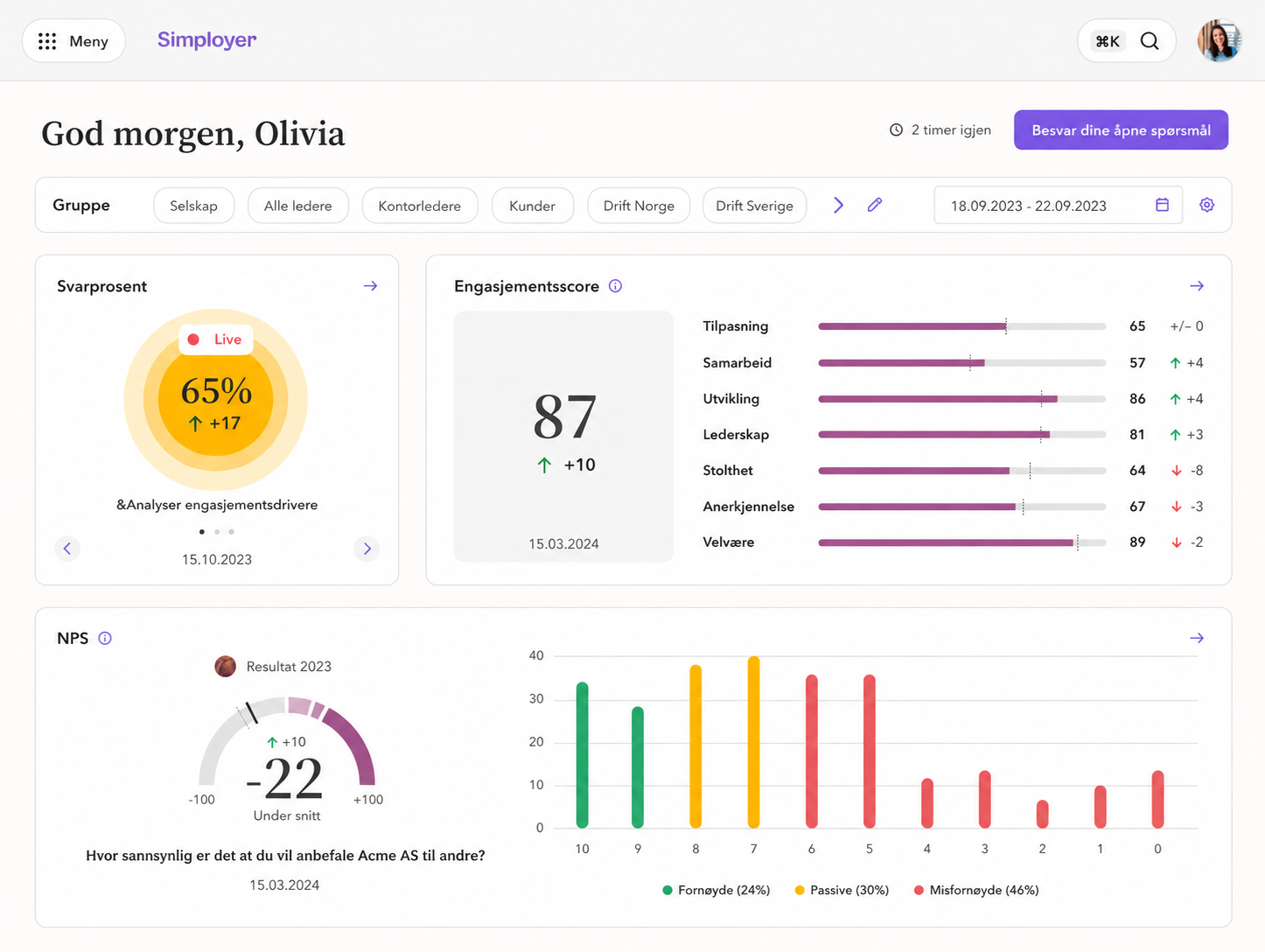
Task: Open Olivia's profile avatar
Action: tap(1220, 41)
